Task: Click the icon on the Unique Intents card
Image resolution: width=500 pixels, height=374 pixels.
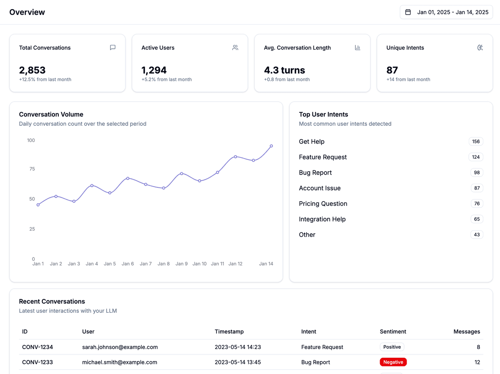Action: (x=480, y=47)
